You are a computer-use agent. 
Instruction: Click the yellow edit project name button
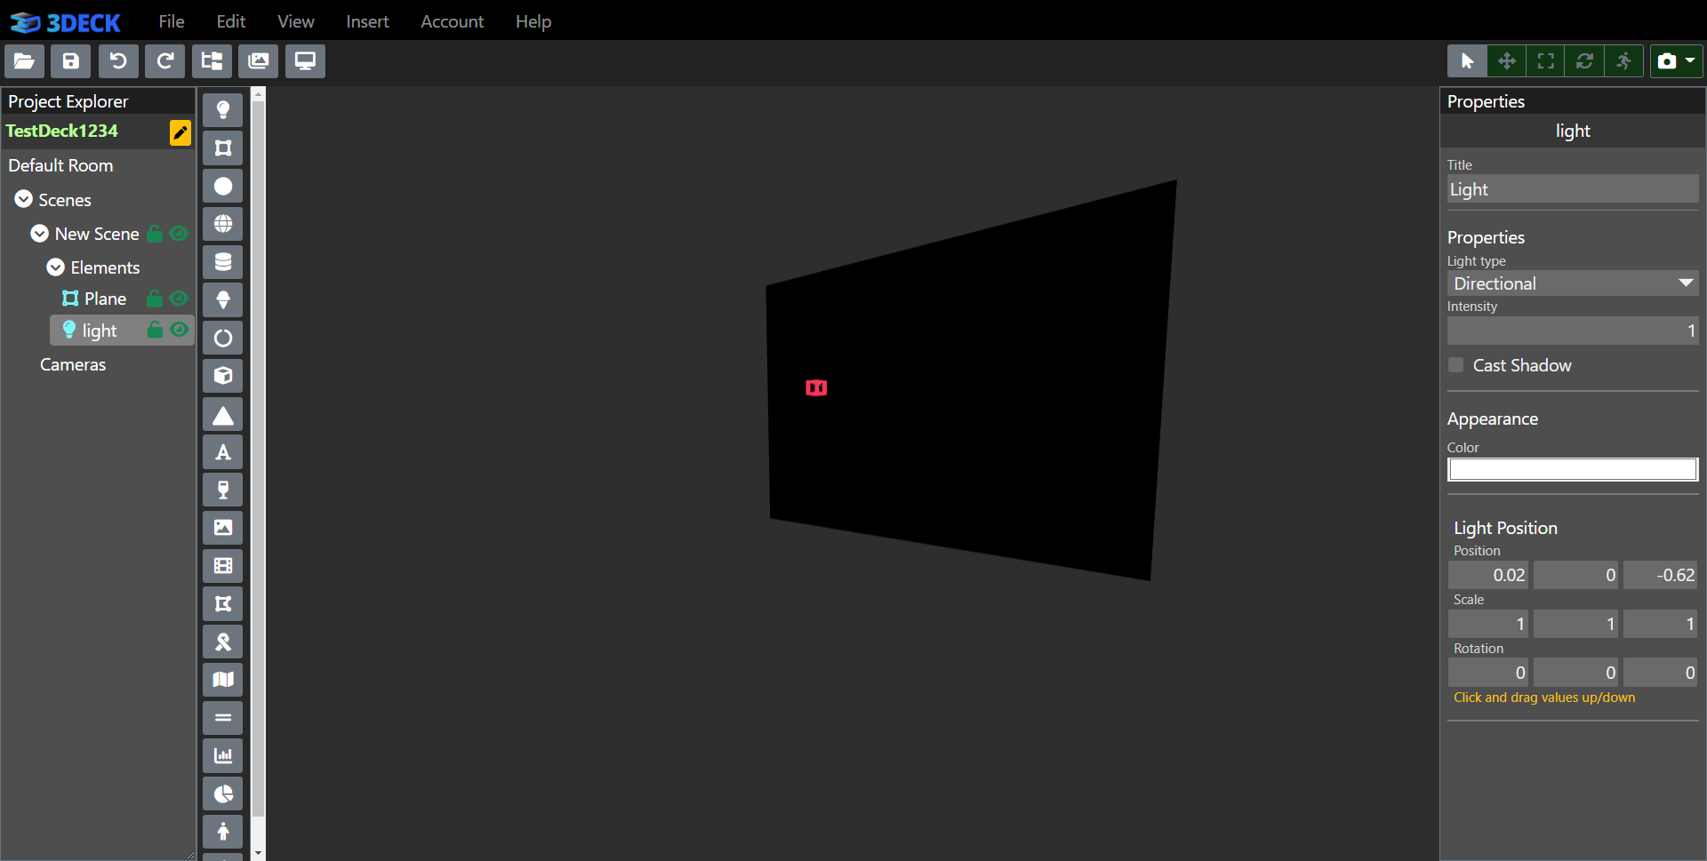point(180,132)
